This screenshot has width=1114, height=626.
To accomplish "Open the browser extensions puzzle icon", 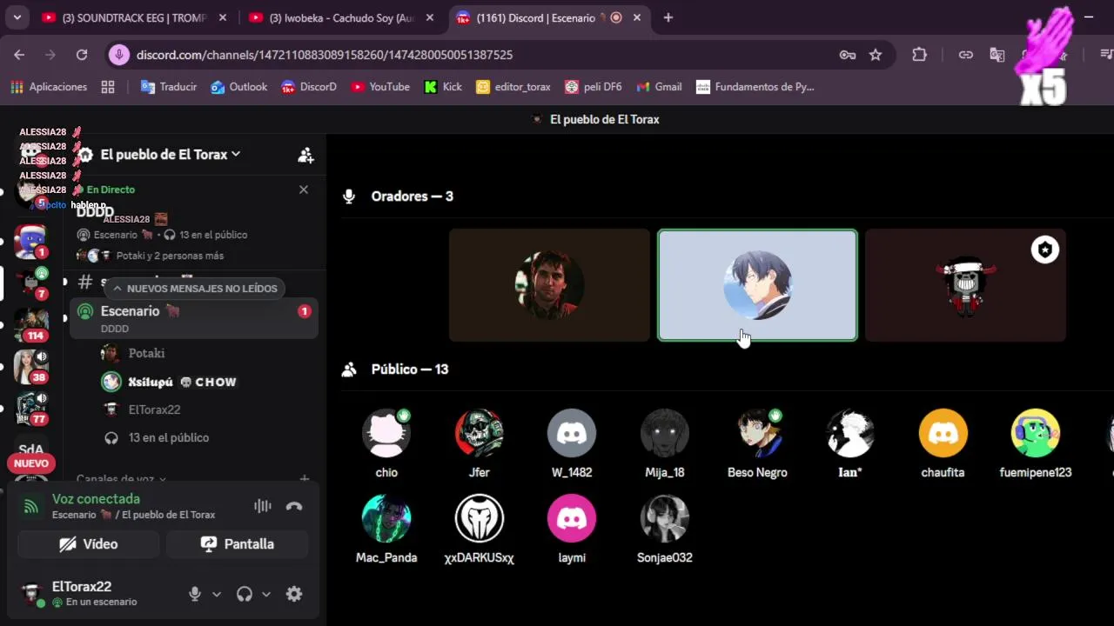I will [919, 55].
